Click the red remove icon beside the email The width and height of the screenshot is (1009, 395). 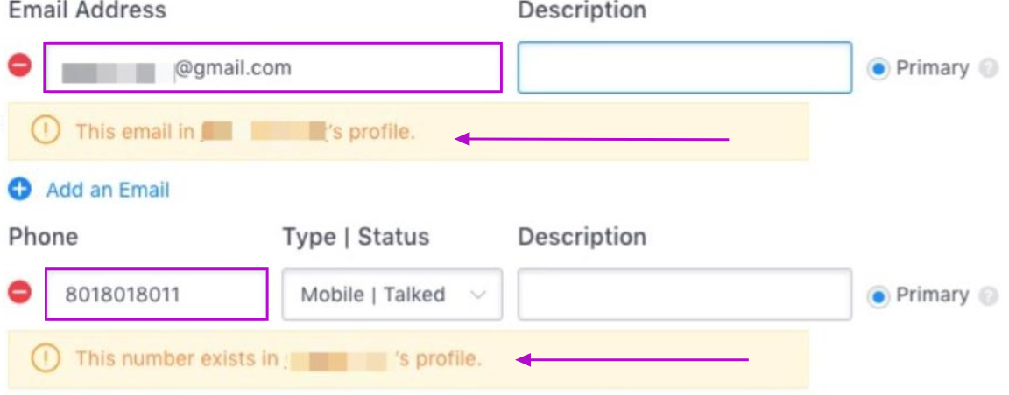click(20, 66)
